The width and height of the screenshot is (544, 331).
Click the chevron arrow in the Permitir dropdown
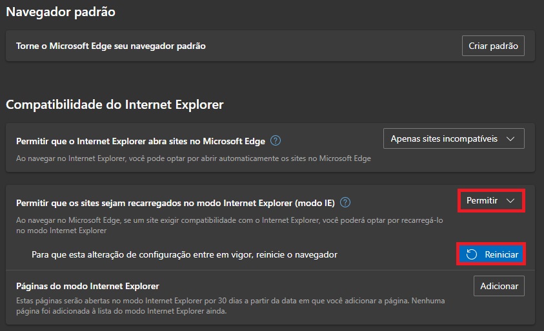pyautogui.click(x=510, y=201)
